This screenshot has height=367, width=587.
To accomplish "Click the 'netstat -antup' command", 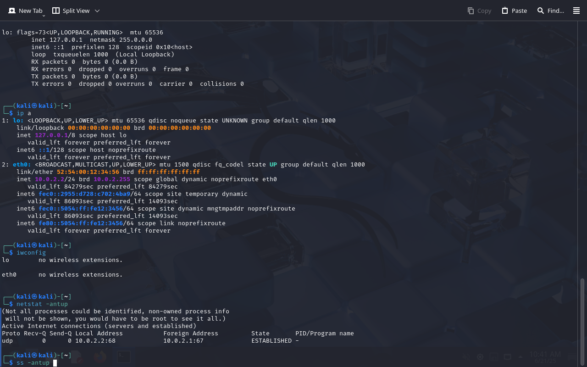I will click(42, 304).
